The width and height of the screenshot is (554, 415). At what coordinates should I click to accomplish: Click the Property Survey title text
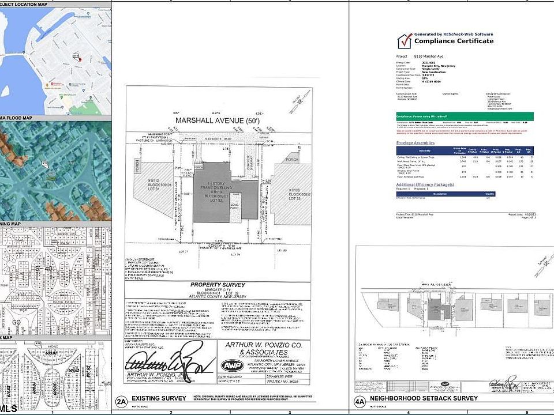click(x=218, y=285)
